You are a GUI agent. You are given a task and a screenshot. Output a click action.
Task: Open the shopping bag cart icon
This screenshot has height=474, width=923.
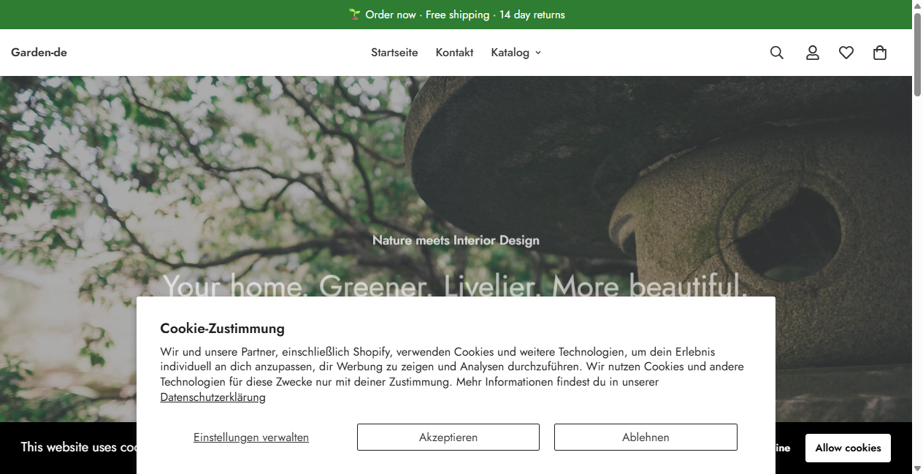point(880,53)
